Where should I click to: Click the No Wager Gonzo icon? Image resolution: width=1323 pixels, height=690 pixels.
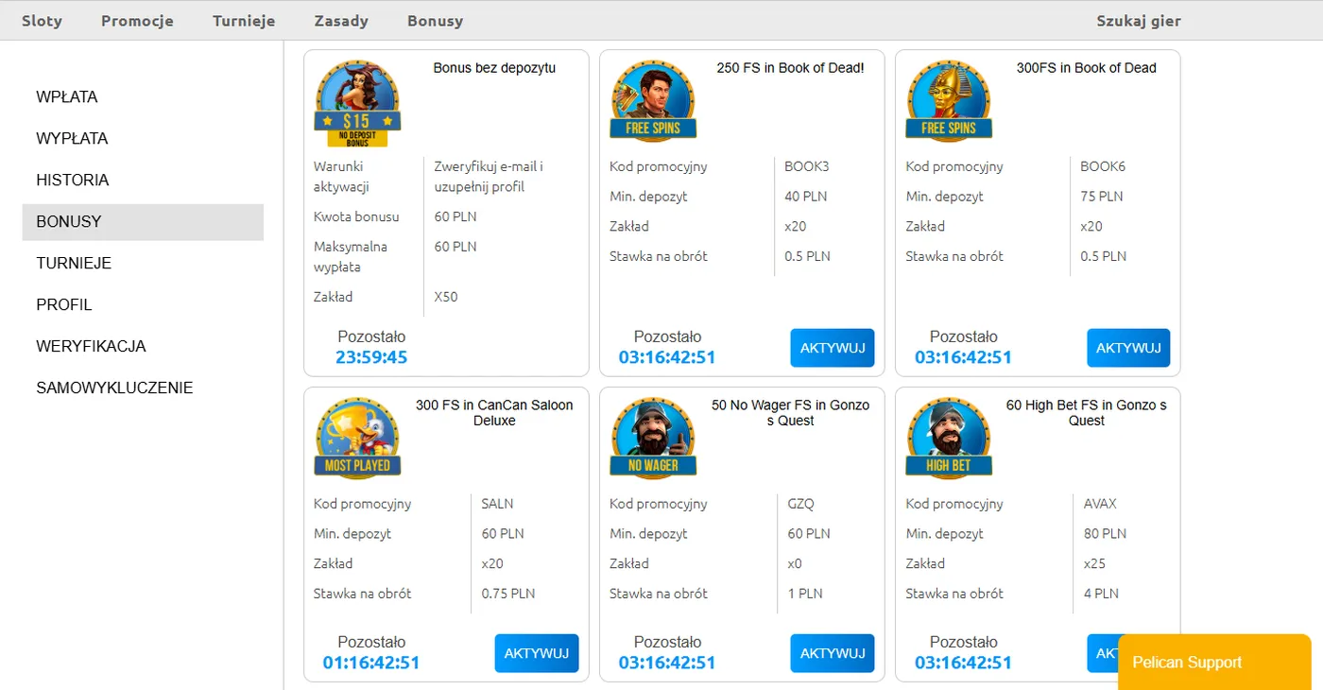pyautogui.click(x=653, y=439)
